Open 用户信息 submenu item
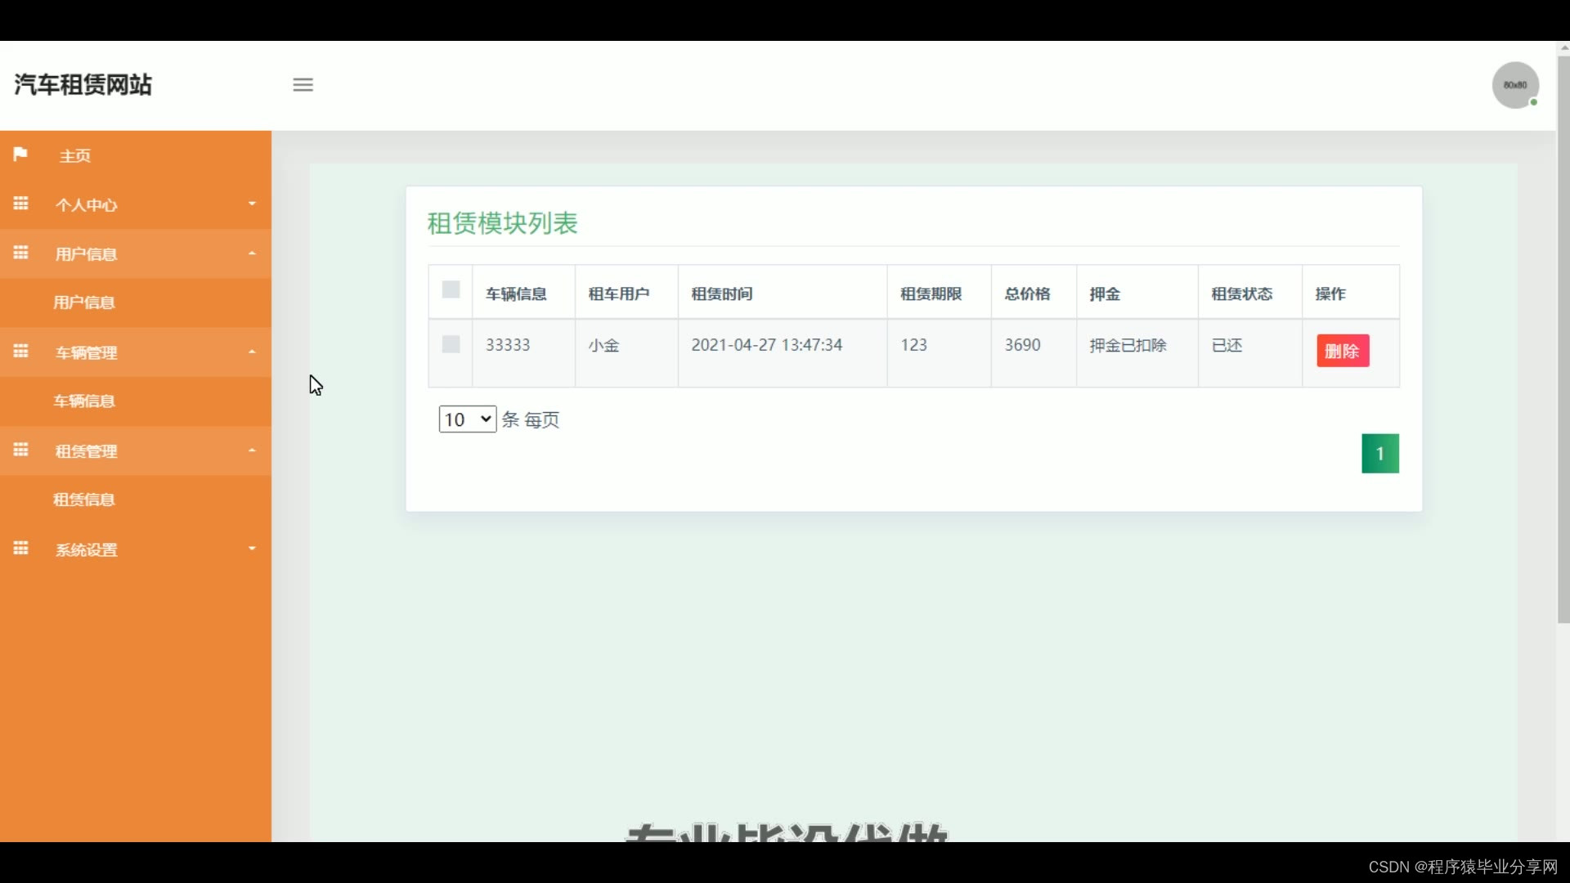This screenshot has height=883, width=1570. click(84, 303)
